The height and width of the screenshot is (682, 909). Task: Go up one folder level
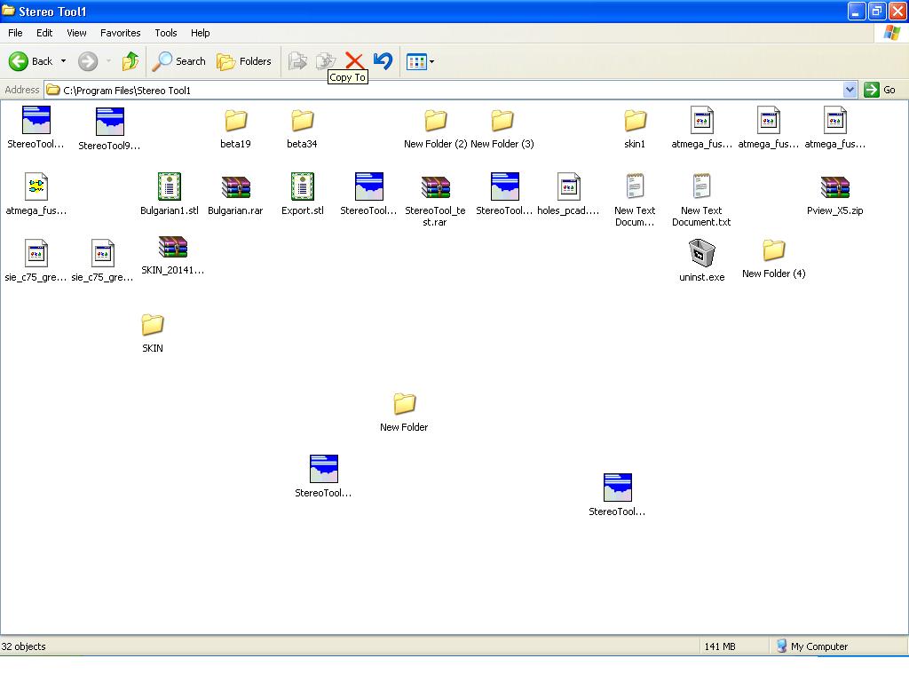[x=130, y=61]
